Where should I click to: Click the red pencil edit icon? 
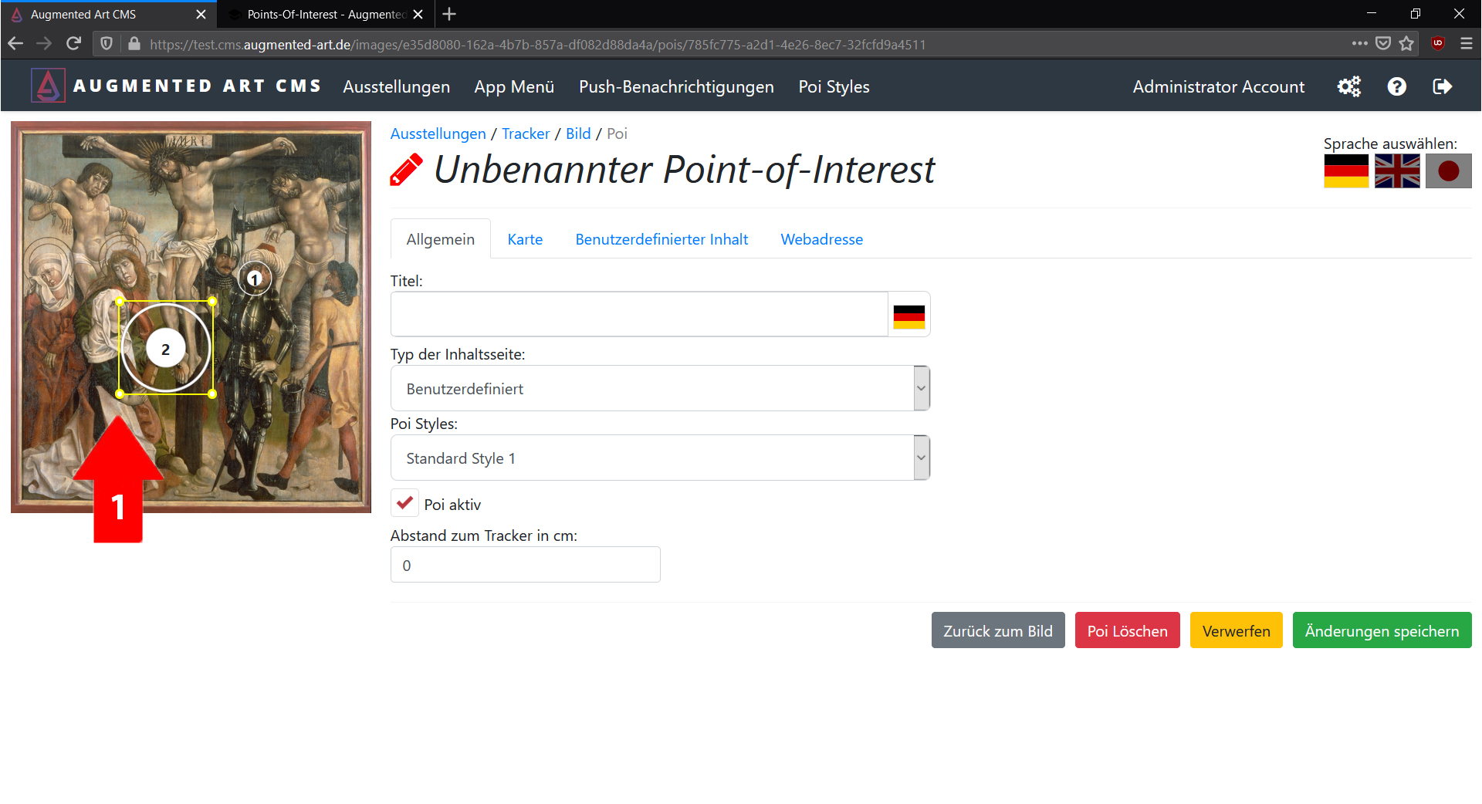(x=406, y=170)
